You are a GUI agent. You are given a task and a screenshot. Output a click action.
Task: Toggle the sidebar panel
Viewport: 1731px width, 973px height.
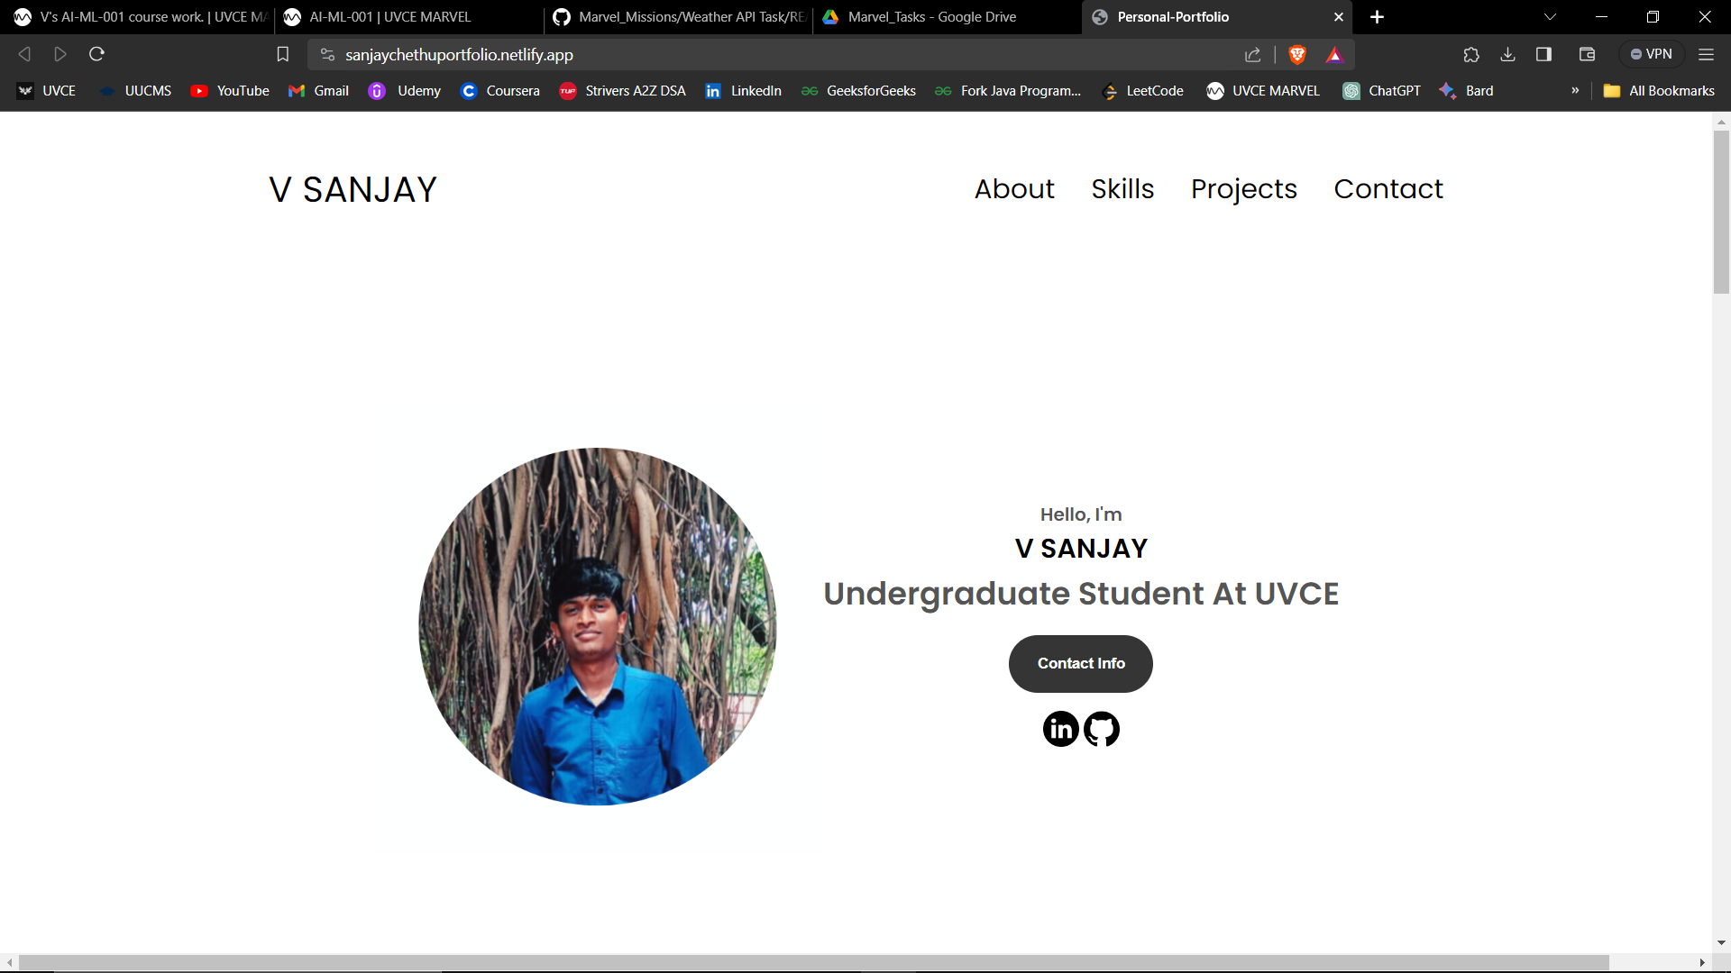[1543, 55]
